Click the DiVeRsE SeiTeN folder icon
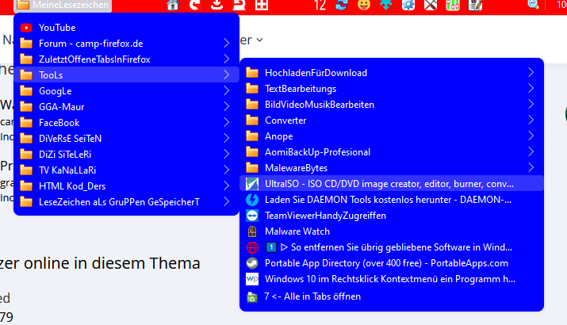The height and width of the screenshot is (325, 567). pyautogui.click(x=26, y=138)
